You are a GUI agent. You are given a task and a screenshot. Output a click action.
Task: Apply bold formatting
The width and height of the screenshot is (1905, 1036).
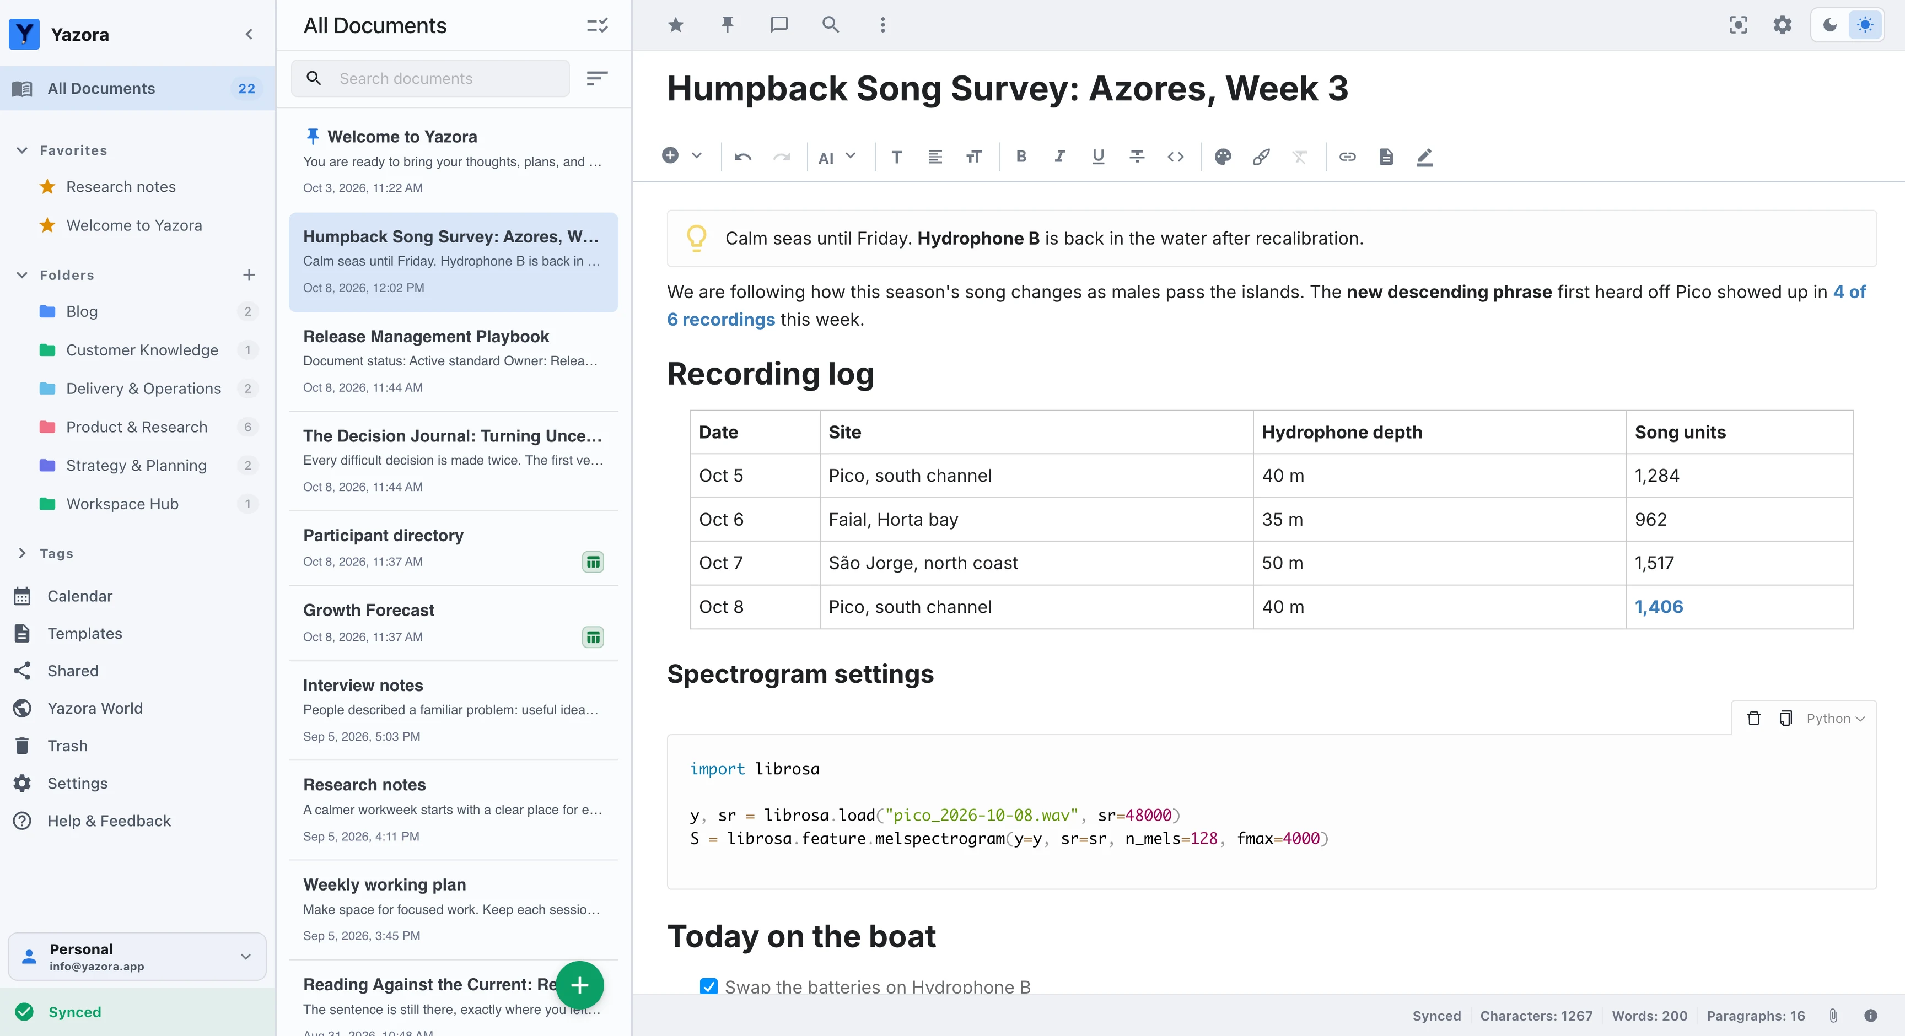click(1020, 157)
